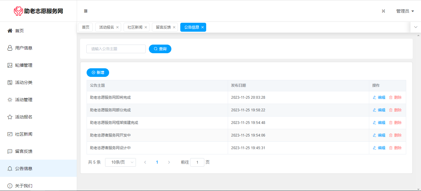Go to 活动分类 in the sidebar
421x191 pixels.
[x=23, y=82]
